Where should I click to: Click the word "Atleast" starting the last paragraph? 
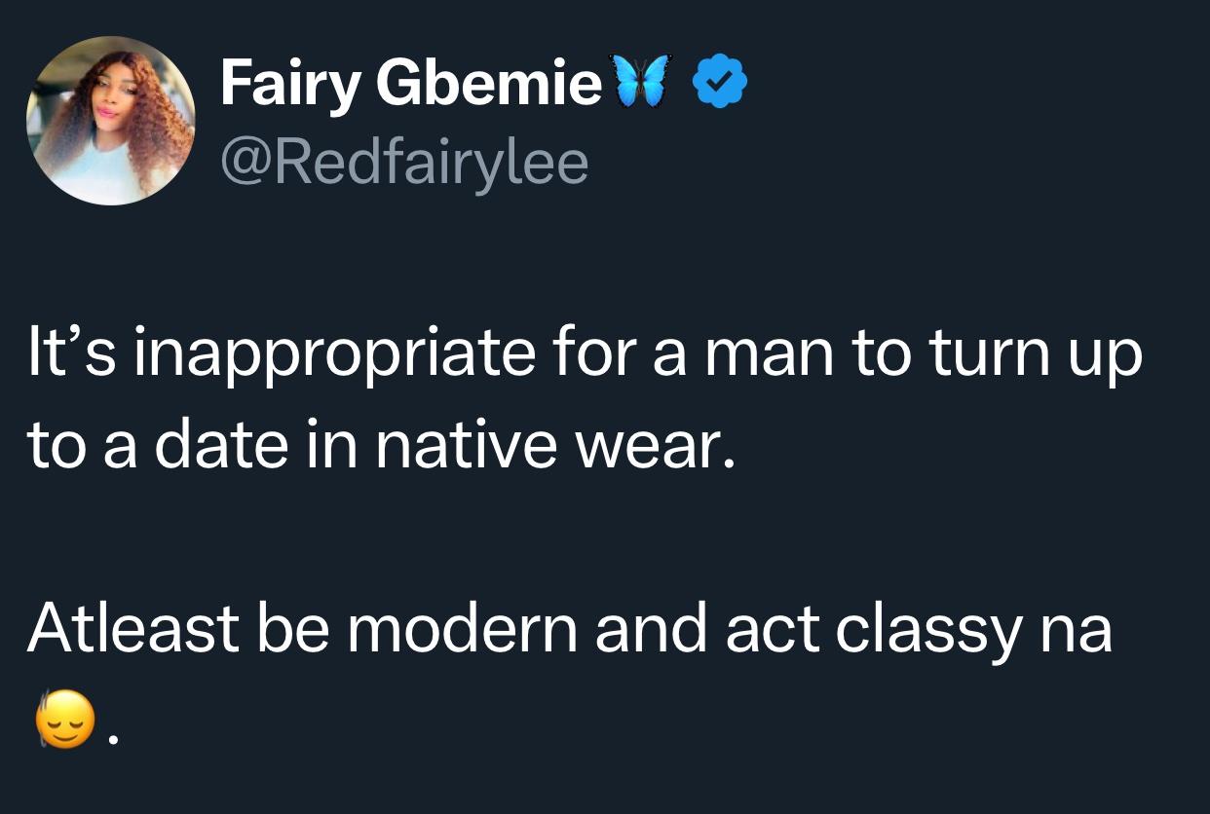(x=133, y=629)
